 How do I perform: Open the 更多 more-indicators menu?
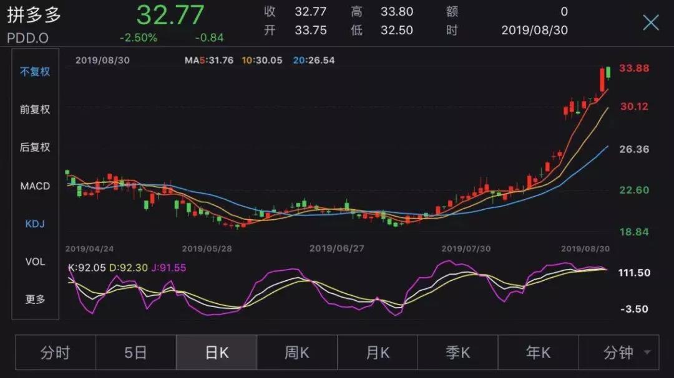34,300
